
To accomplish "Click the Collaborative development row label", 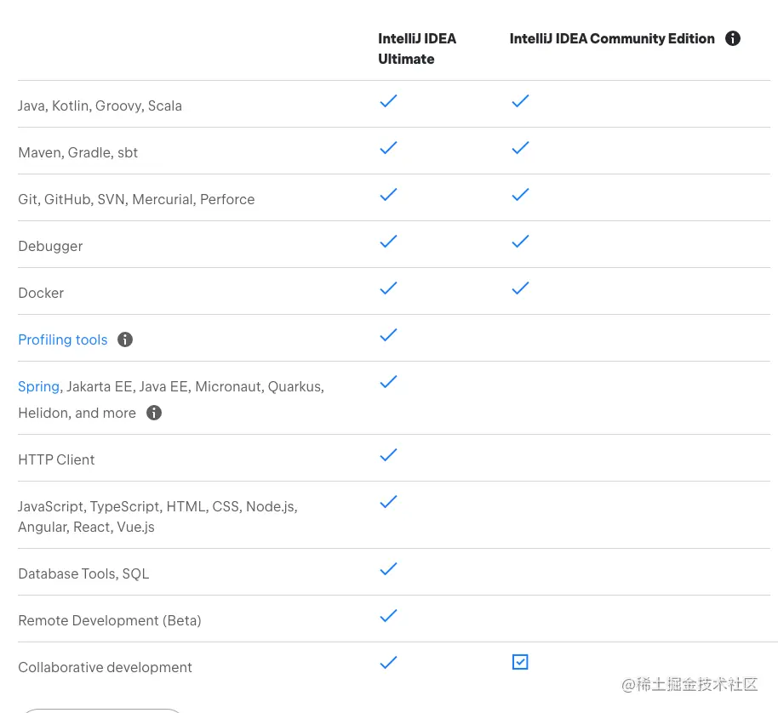I will (105, 667).
